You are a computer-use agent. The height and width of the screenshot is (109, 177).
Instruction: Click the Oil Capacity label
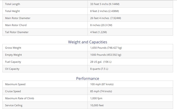tap(12, 69)
